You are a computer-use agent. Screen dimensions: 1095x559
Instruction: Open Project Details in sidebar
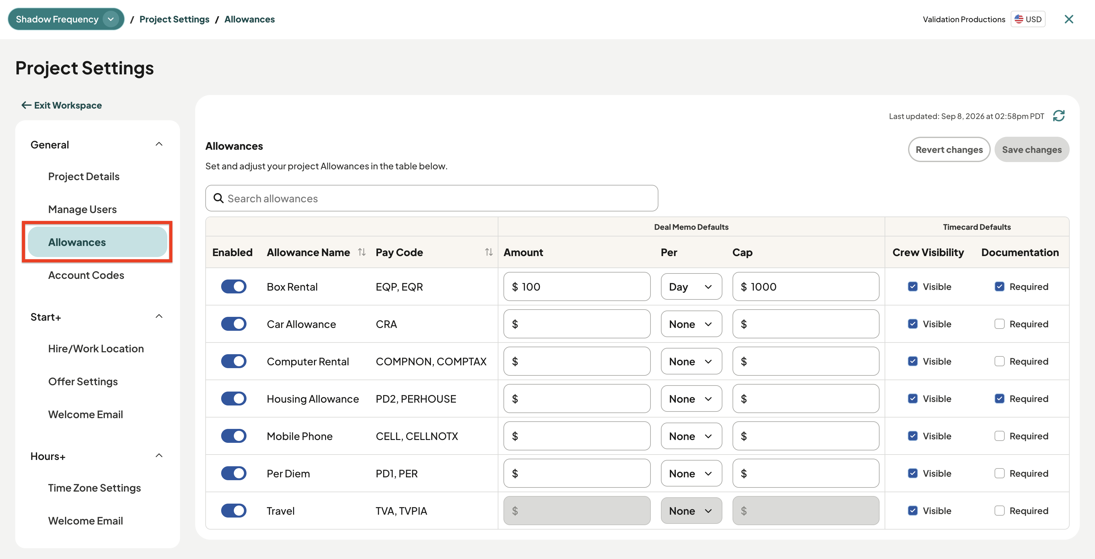click(84, 176)
